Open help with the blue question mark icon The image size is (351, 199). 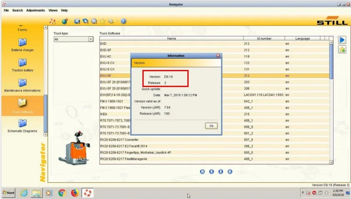point(123,21)
